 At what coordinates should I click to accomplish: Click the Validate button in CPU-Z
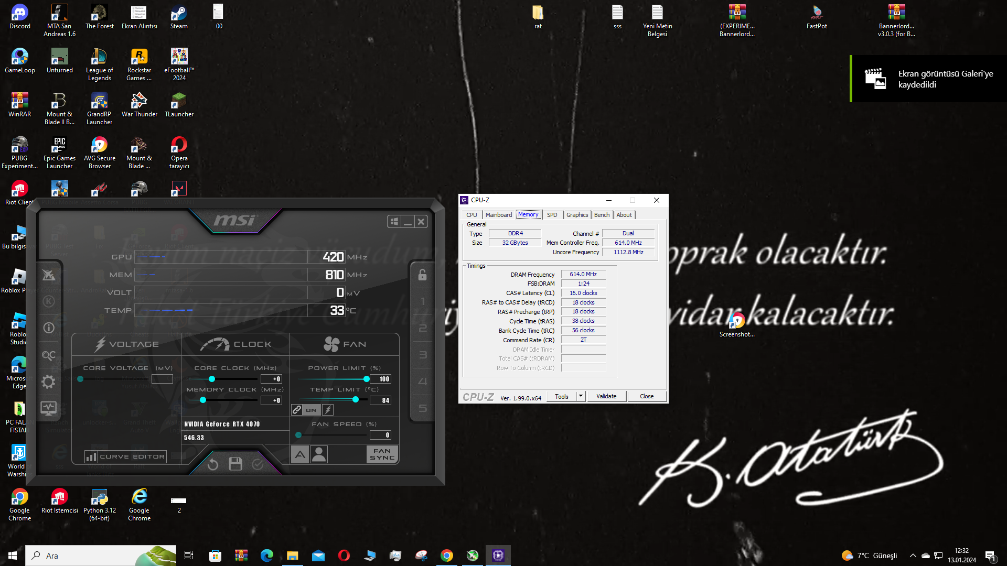click(x=606, y=396)
